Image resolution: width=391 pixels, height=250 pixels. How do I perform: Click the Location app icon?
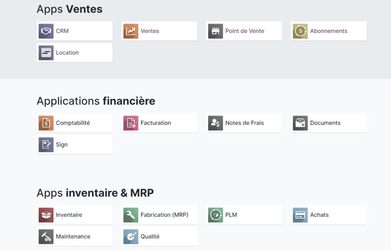(45, 53)
